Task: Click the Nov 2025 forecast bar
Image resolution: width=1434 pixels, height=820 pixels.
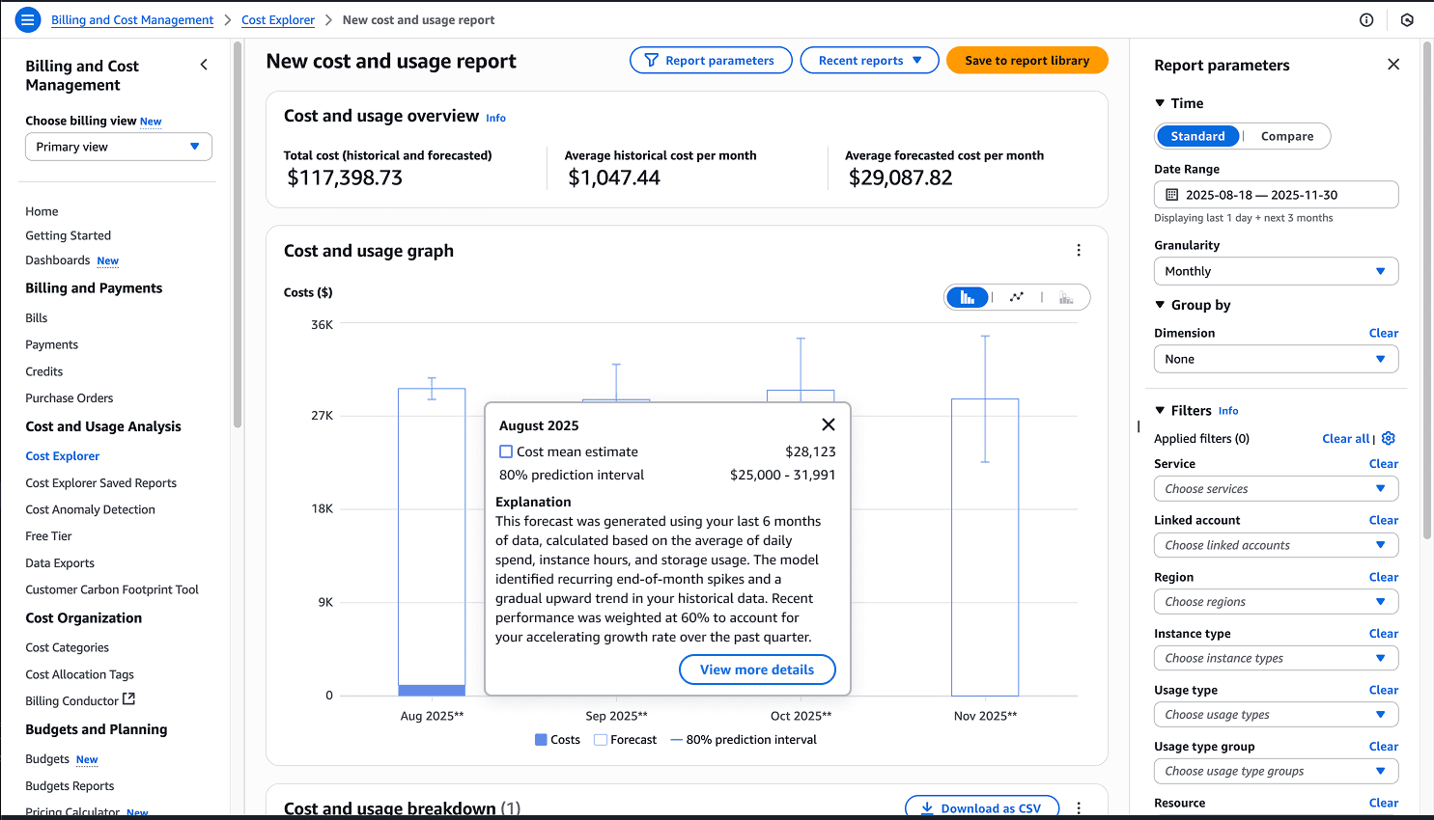Action: tap(985, 547)
